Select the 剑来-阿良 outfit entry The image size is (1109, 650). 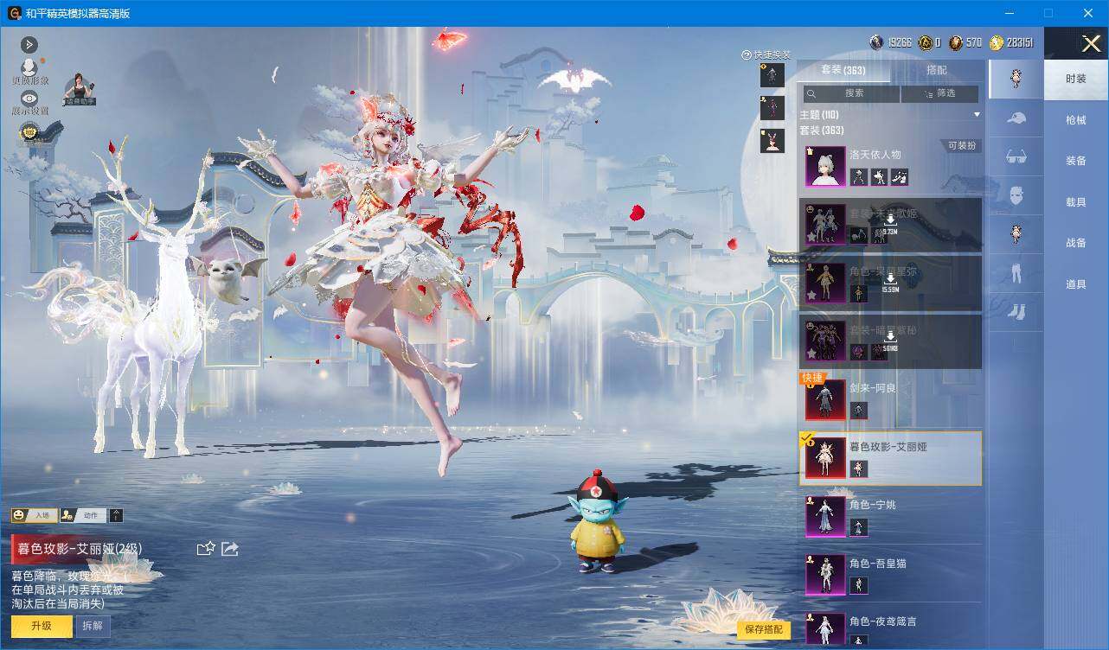tap(891, 400)
